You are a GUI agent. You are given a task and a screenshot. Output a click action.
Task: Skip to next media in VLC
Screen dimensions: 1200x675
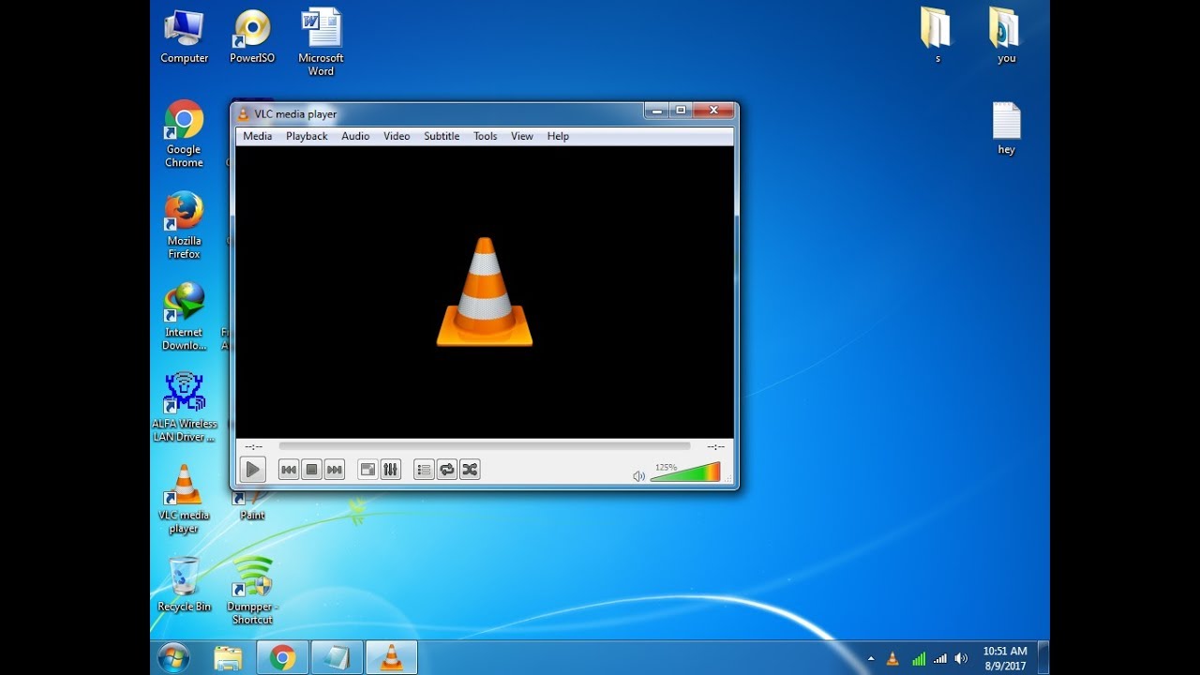click(335, 470)
